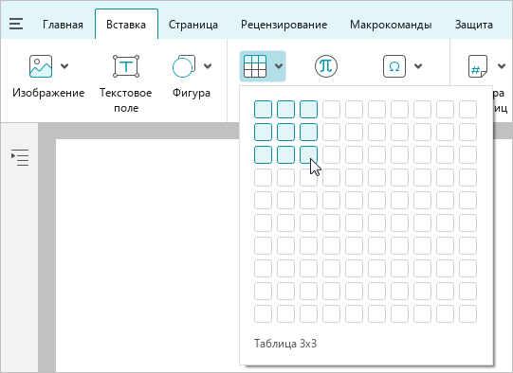Choose the top-right grid cell for 10x1 table
Screen dimensions: 513x373
click(467, 110)
